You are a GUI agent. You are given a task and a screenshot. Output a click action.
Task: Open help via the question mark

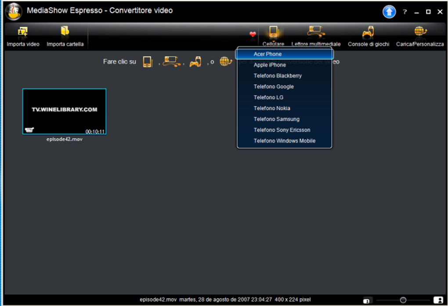[405, 12]
